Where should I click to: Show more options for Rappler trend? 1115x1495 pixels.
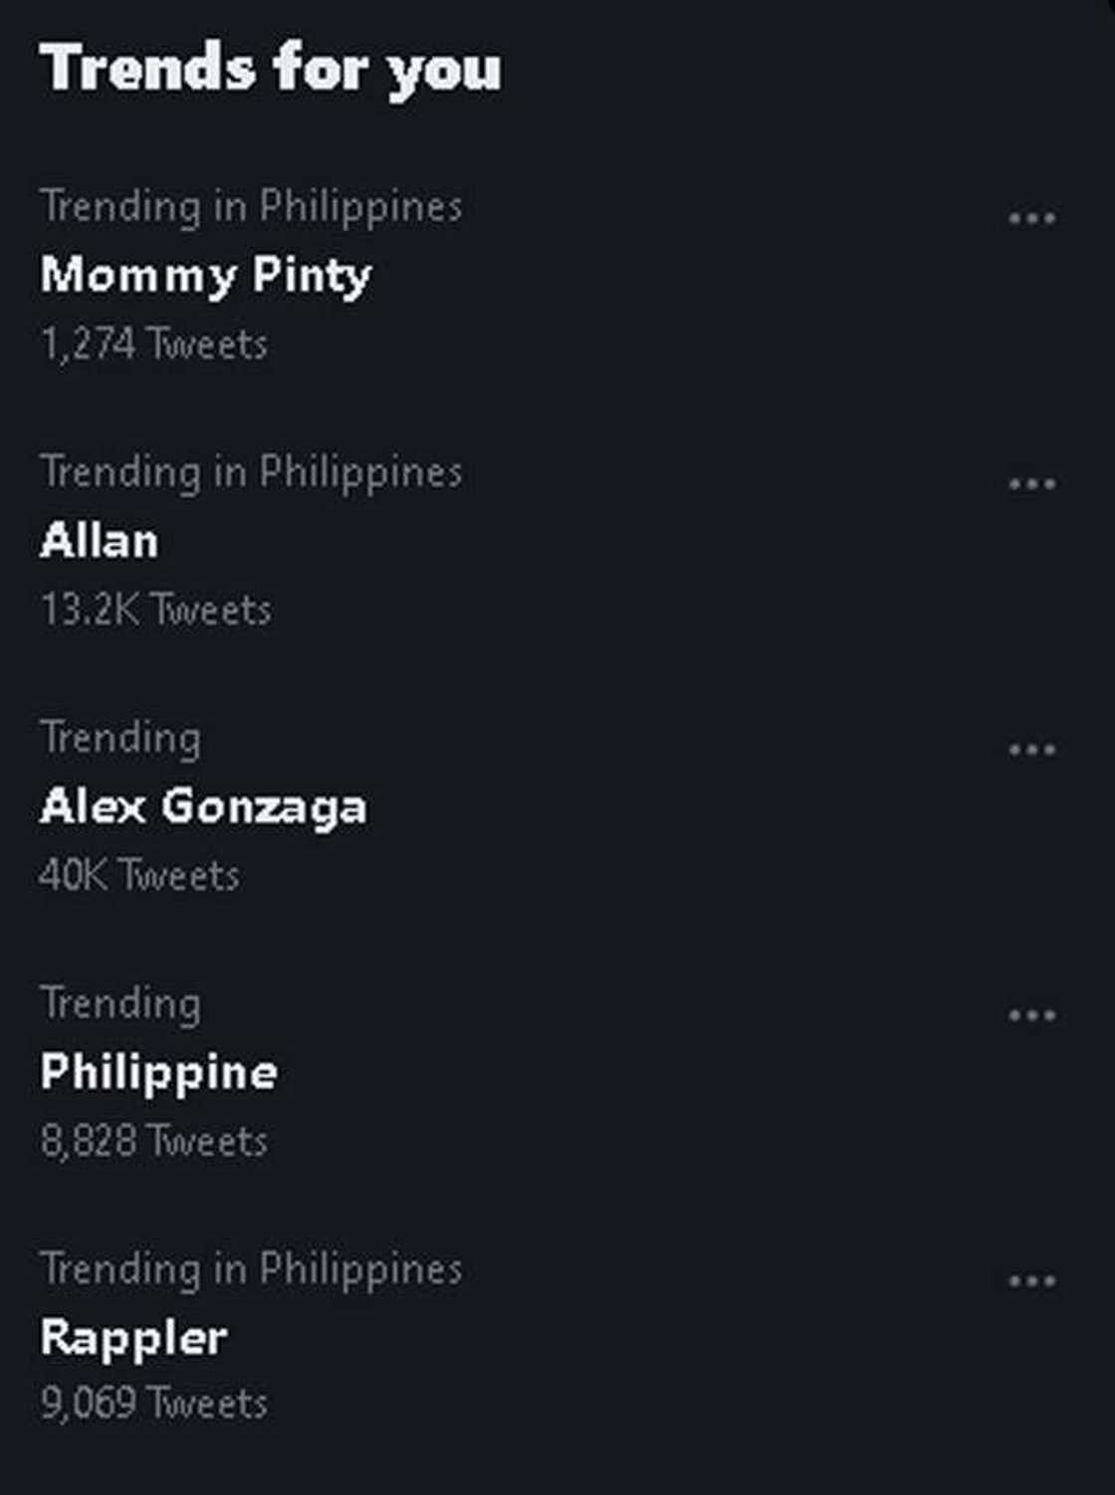tap(1031, 1281)
